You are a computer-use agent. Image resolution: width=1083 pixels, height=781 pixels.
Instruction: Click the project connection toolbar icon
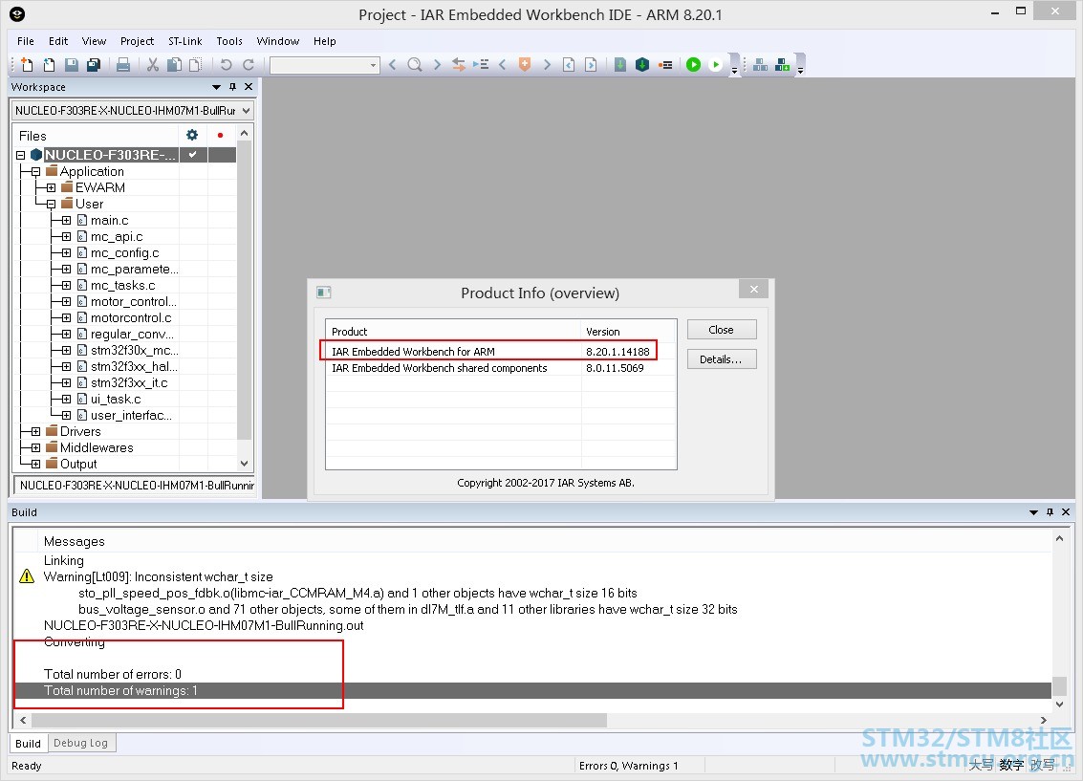tap(761, 65)
